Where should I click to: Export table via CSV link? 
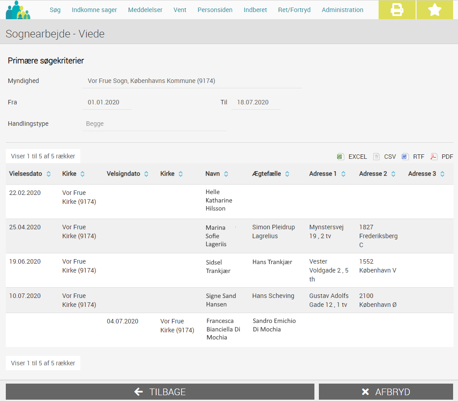(x=390, y=157)
